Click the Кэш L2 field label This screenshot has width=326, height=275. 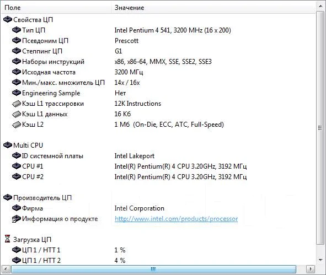pyautogui.click(x=33, y=125)
